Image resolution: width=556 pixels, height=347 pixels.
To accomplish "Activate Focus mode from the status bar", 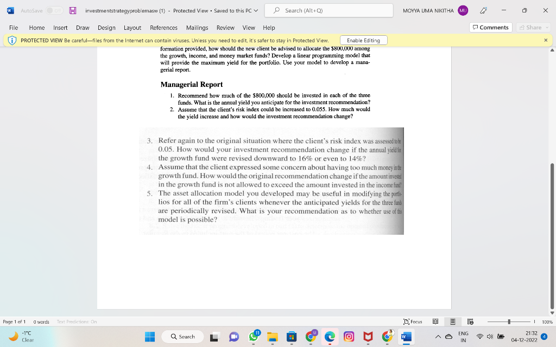I will [x=413, y=321].
